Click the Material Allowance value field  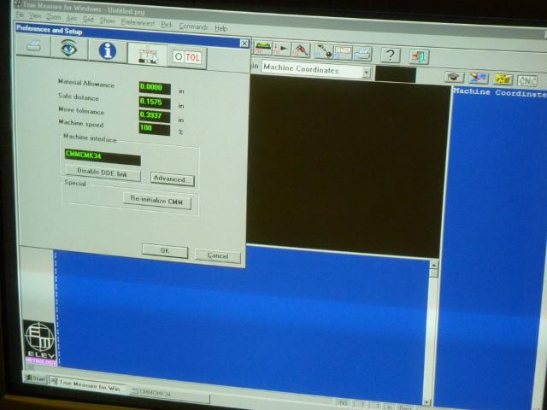tap(155, 88)
